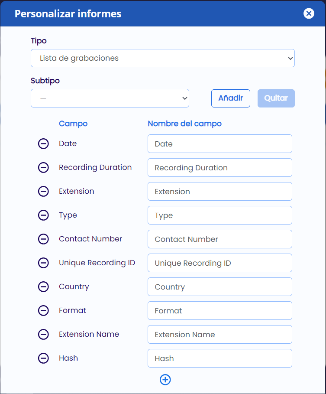This screenshot has width=326, height=394.
Task: Edit the Hash name field
Action: point(220,358)
